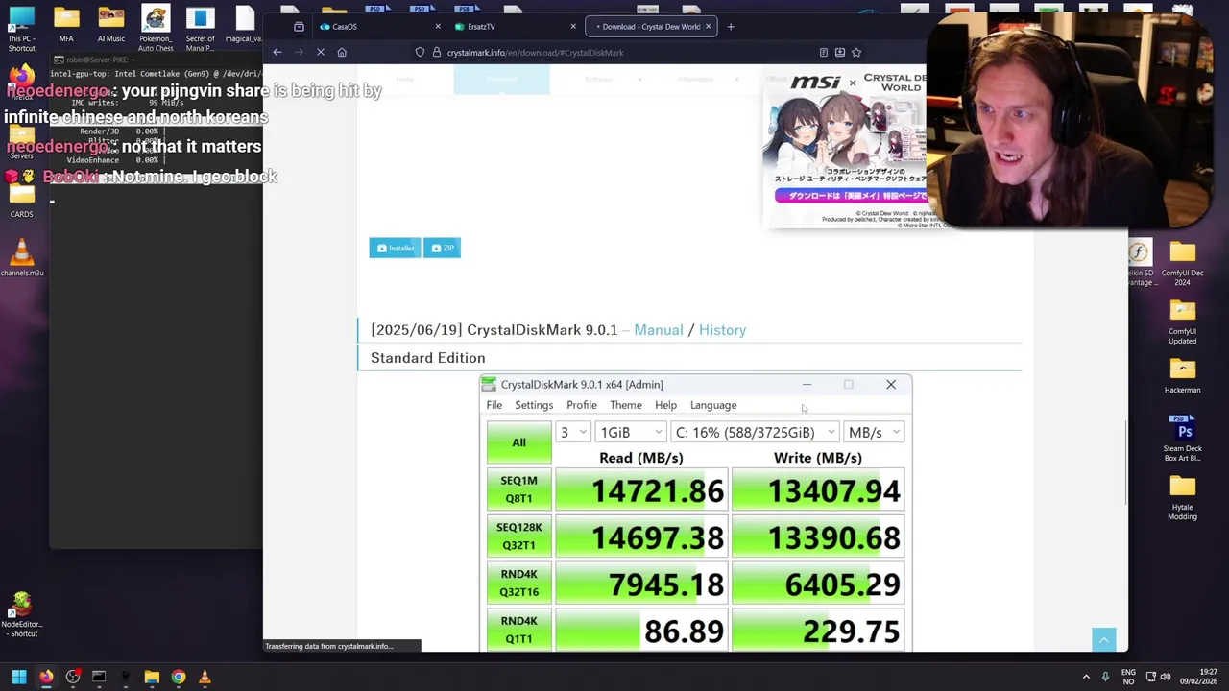Expand the C: drive selection dropdown

(756, 433)
